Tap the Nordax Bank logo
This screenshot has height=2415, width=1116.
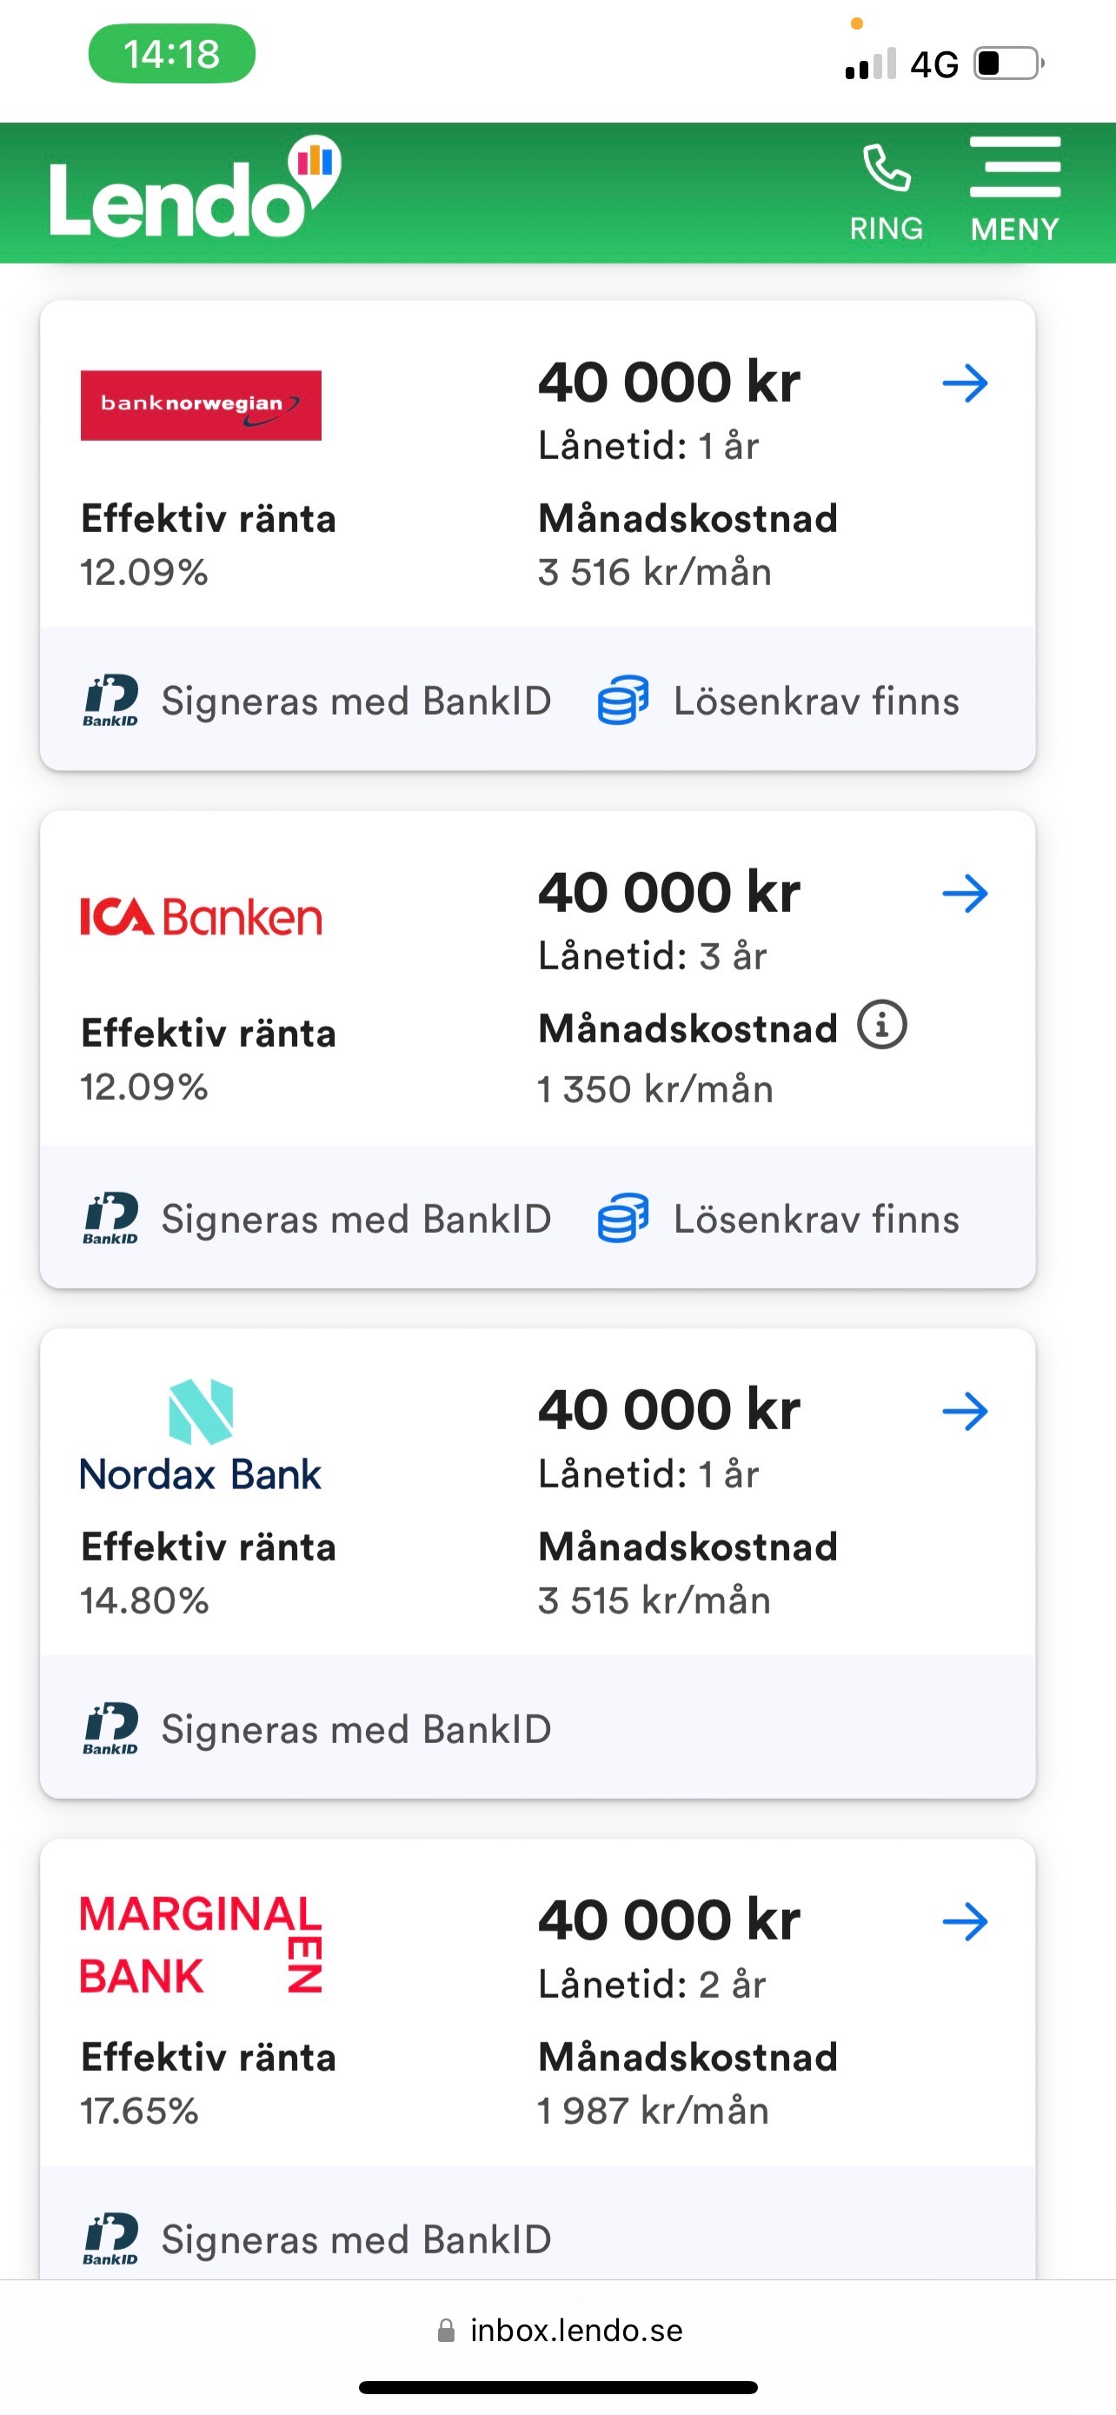point(201,1436)
